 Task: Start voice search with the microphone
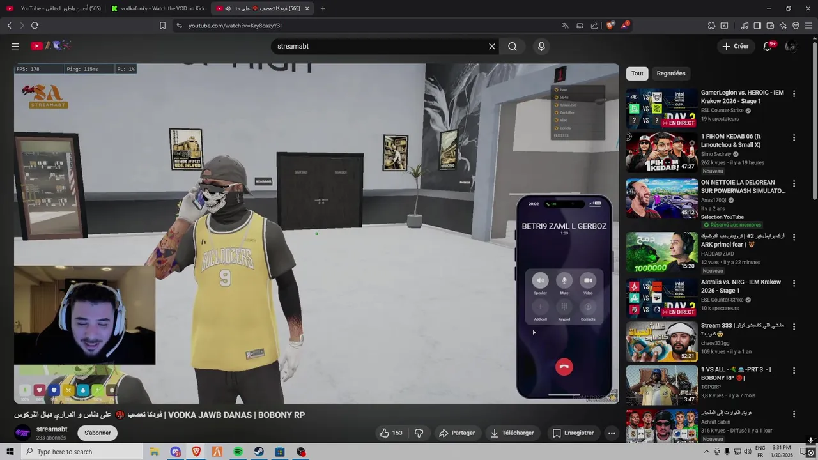(x=541, y=46)
